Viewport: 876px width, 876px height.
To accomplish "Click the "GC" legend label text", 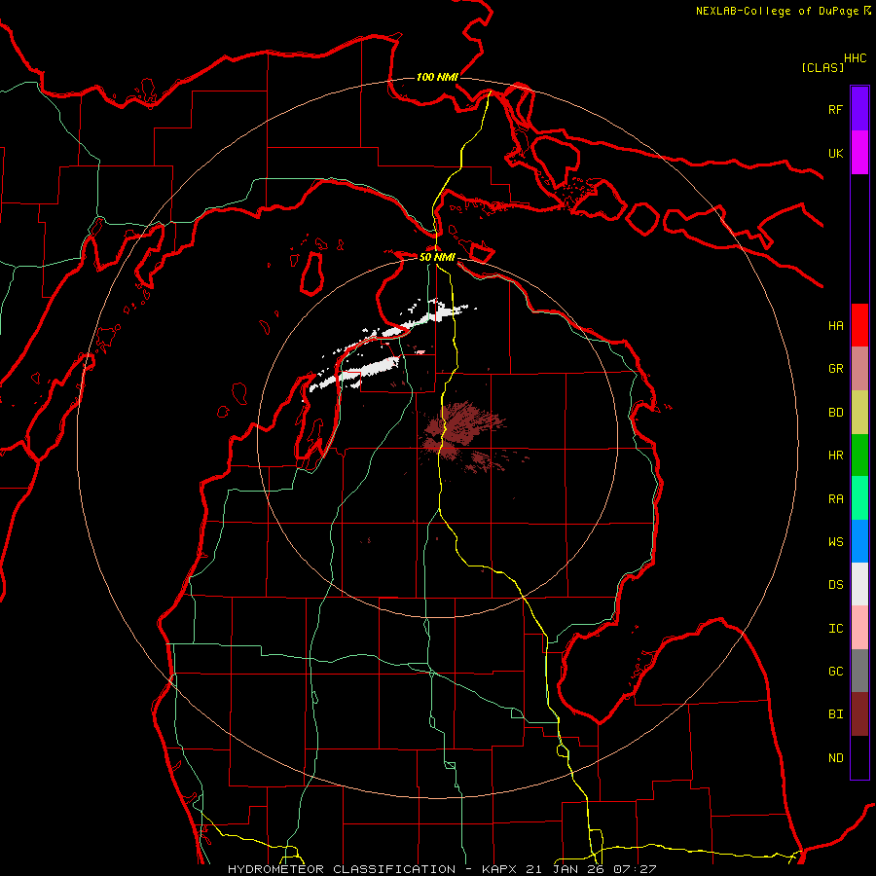I will point(836,672).
